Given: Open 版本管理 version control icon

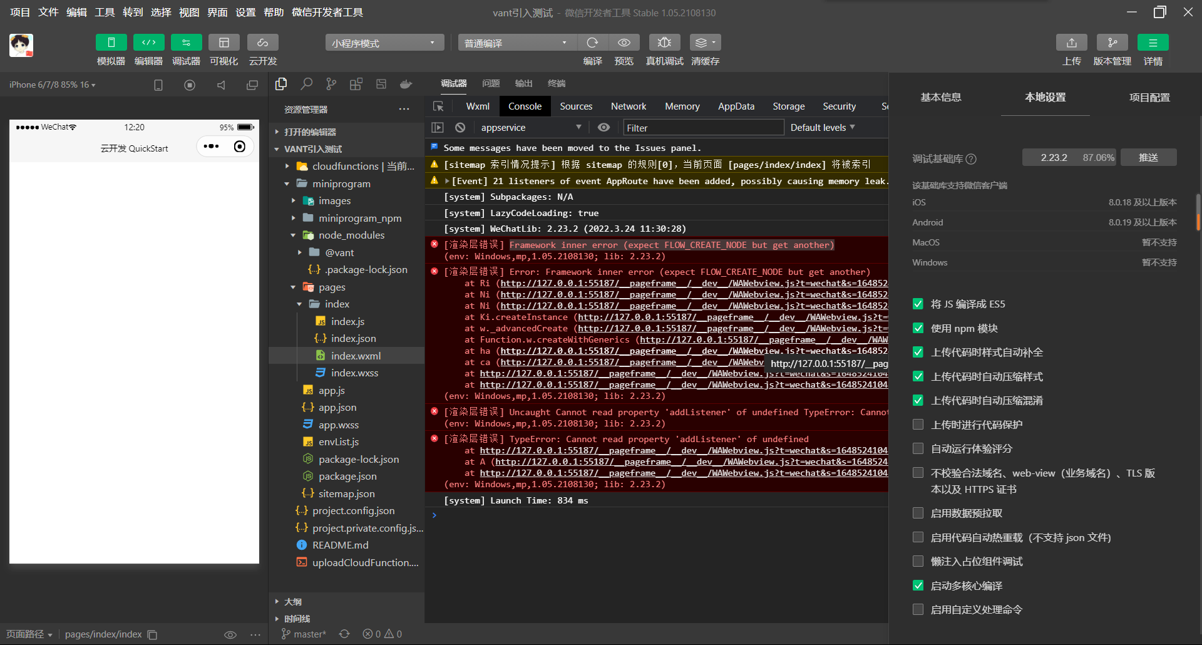Looking at the screenshot, I should (1112, 43).
